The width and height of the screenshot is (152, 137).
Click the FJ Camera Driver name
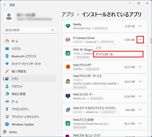click(x=84, y=38)
